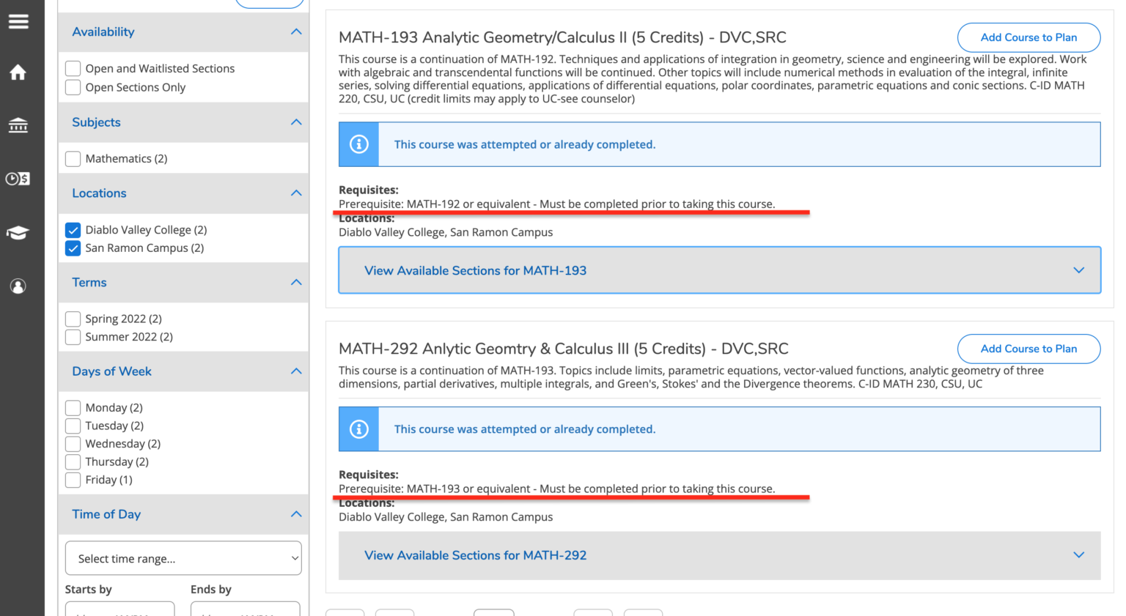Image resolution: width=1126 pixels, height=616 pixels.
Task: Collapse the Terms filter section
Action: [296, 283]
